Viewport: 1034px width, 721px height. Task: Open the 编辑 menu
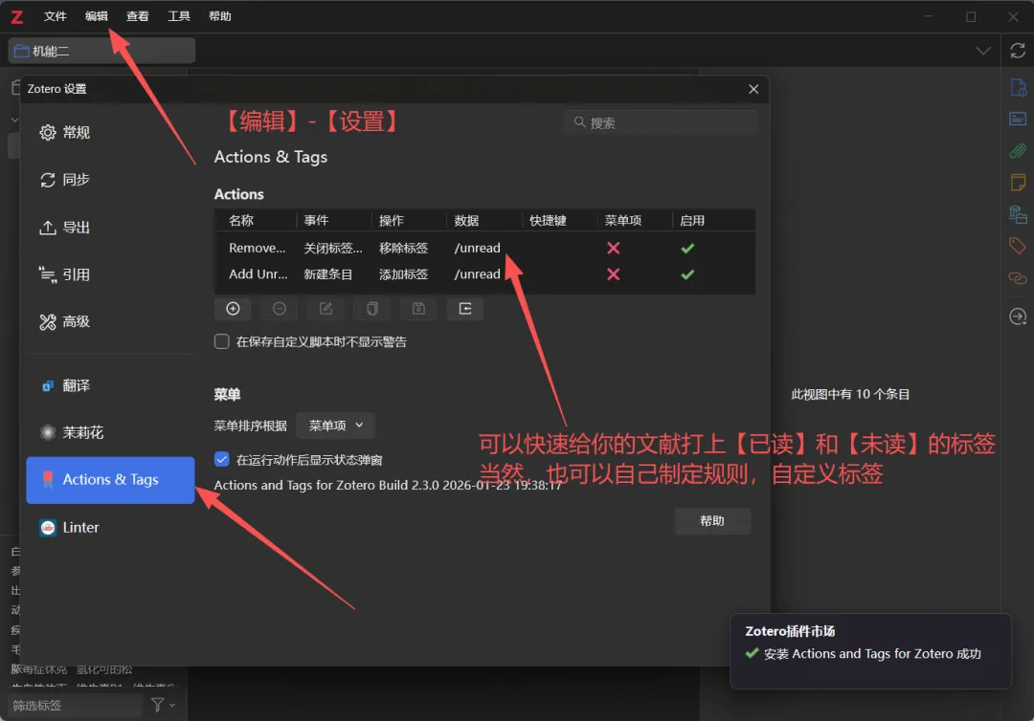[x=97, y=16]
